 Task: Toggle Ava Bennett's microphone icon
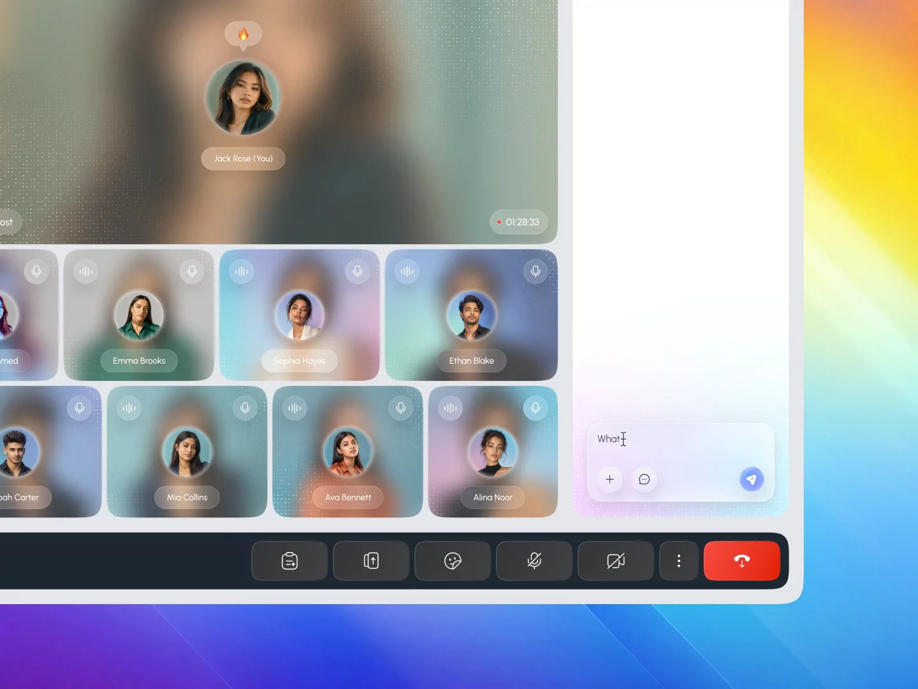pyautogui.click(x=401, y=408)
